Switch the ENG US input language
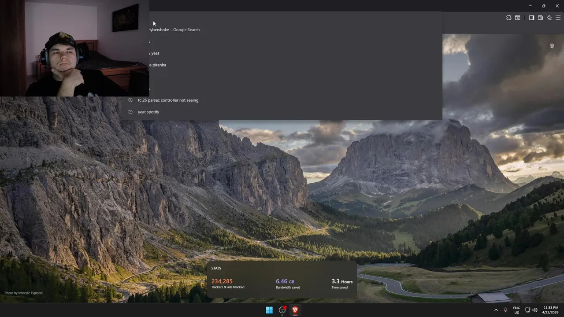The height and width of the screenshot is (317, 564). (x=516, y=310)
